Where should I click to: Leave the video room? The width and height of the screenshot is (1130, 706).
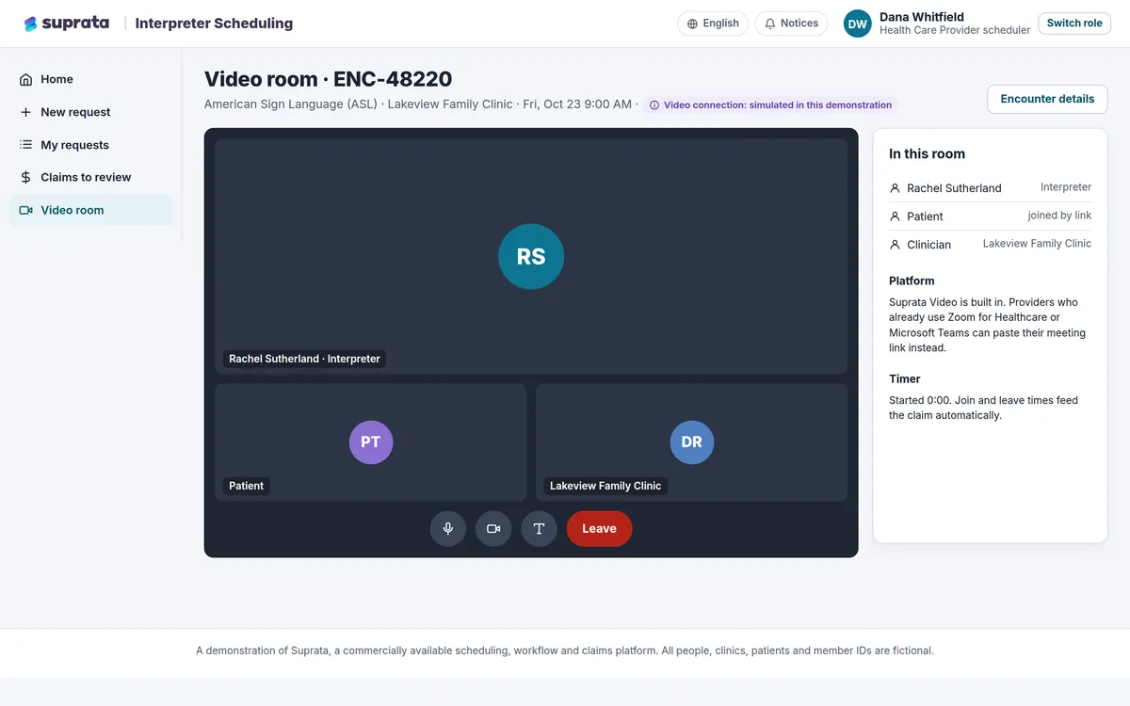[x=599, y=529]
